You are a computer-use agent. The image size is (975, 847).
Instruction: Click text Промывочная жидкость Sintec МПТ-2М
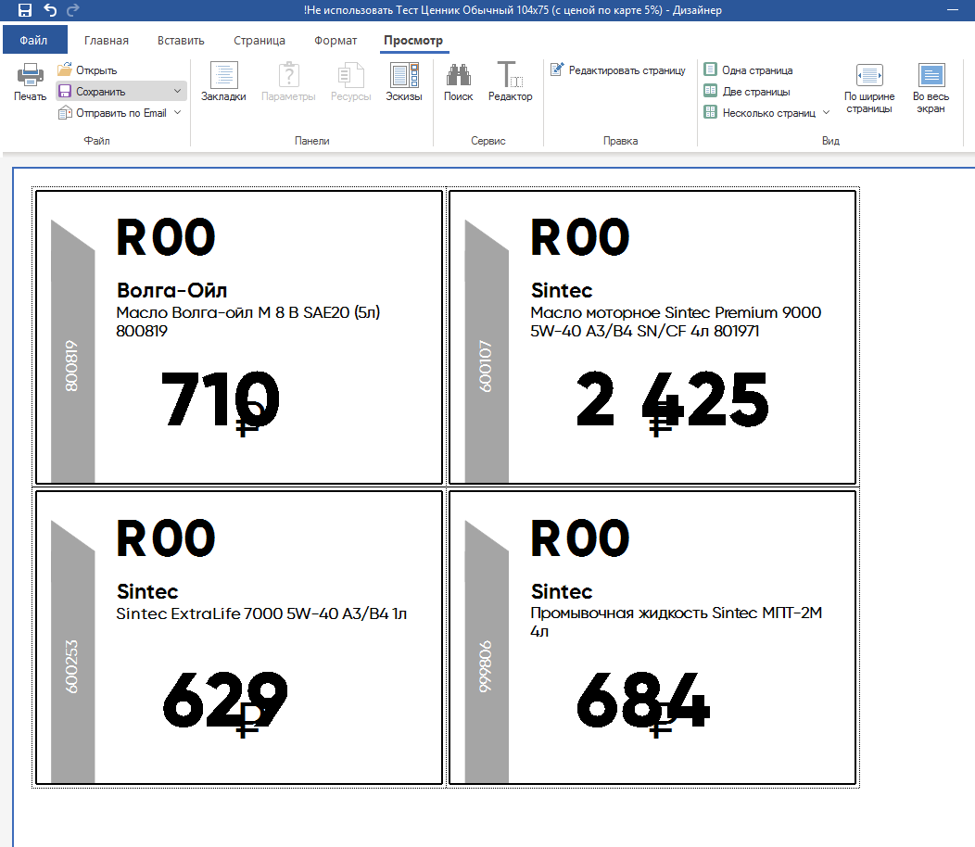[x=677, y=613]
